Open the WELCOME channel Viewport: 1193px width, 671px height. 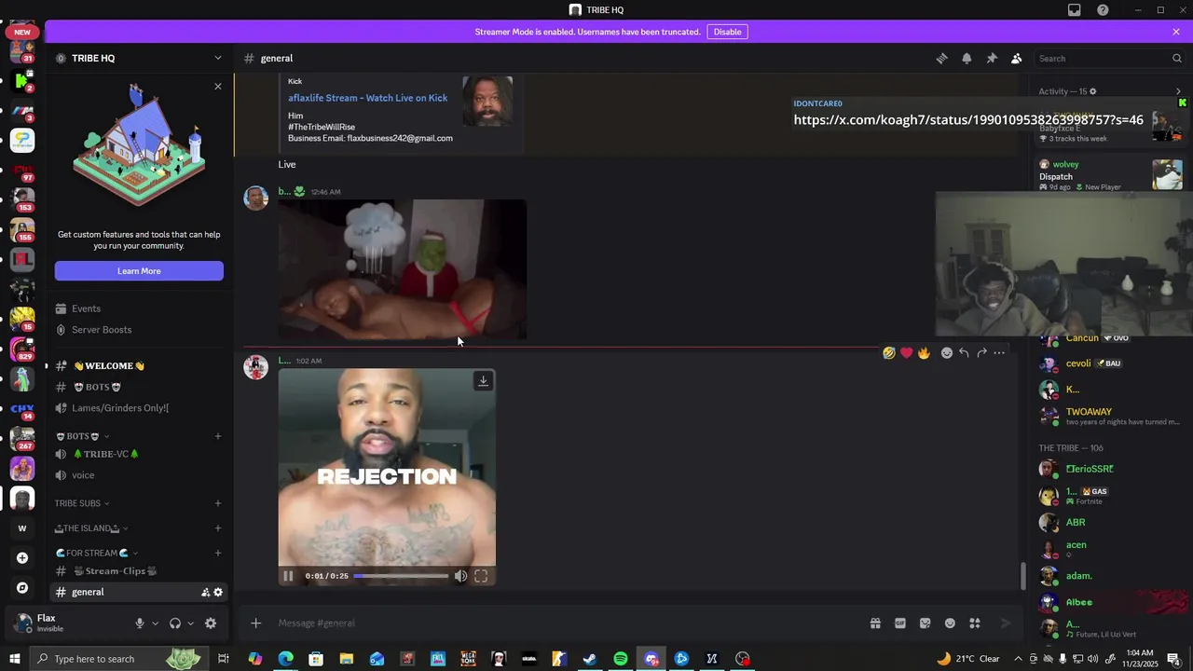point(139,366)
